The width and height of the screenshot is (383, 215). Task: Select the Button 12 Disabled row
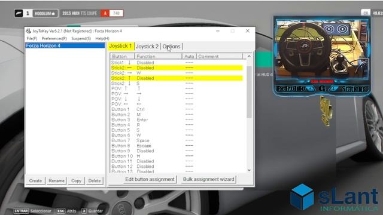(177, 167)
